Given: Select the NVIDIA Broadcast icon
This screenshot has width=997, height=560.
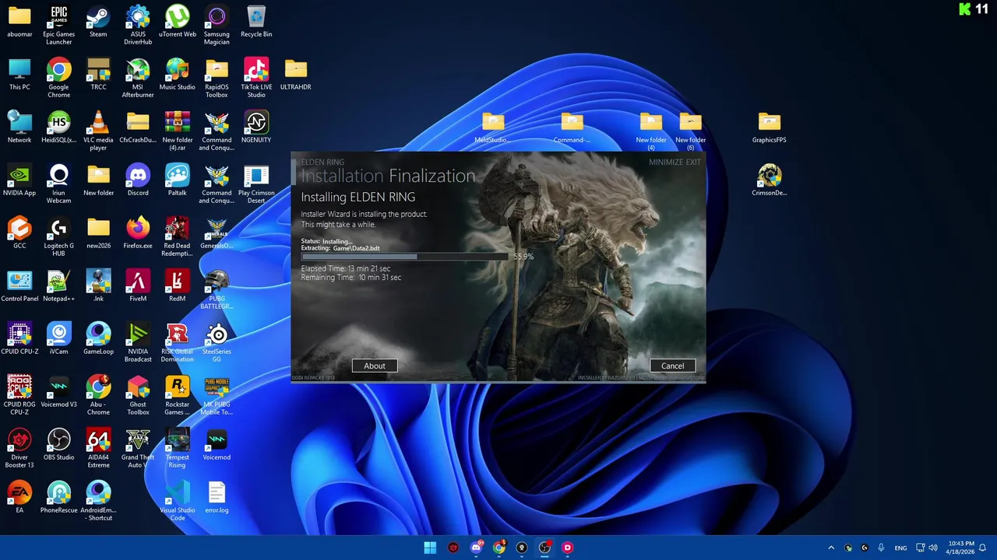Looking at the screenshot, I should pyautogui.click(x=138, y=342).
